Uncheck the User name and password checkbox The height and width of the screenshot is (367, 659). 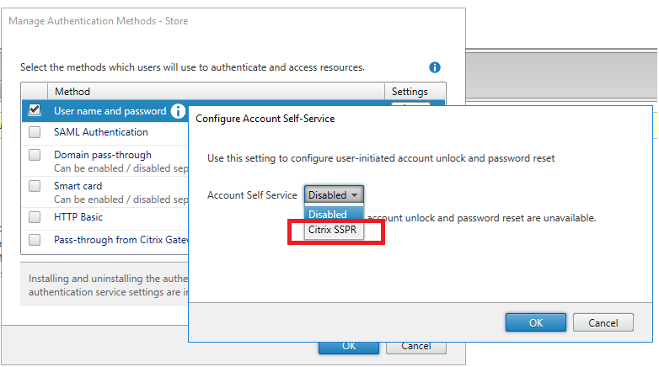coord(35,109)
